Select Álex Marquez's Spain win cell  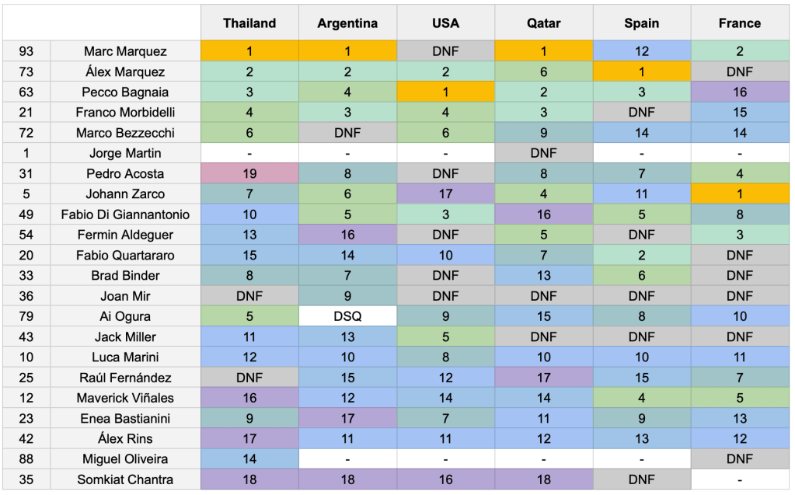click(x=641, y=72)
